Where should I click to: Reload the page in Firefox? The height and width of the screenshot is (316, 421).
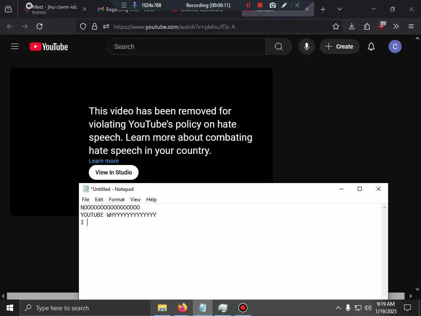click(39, 26)
